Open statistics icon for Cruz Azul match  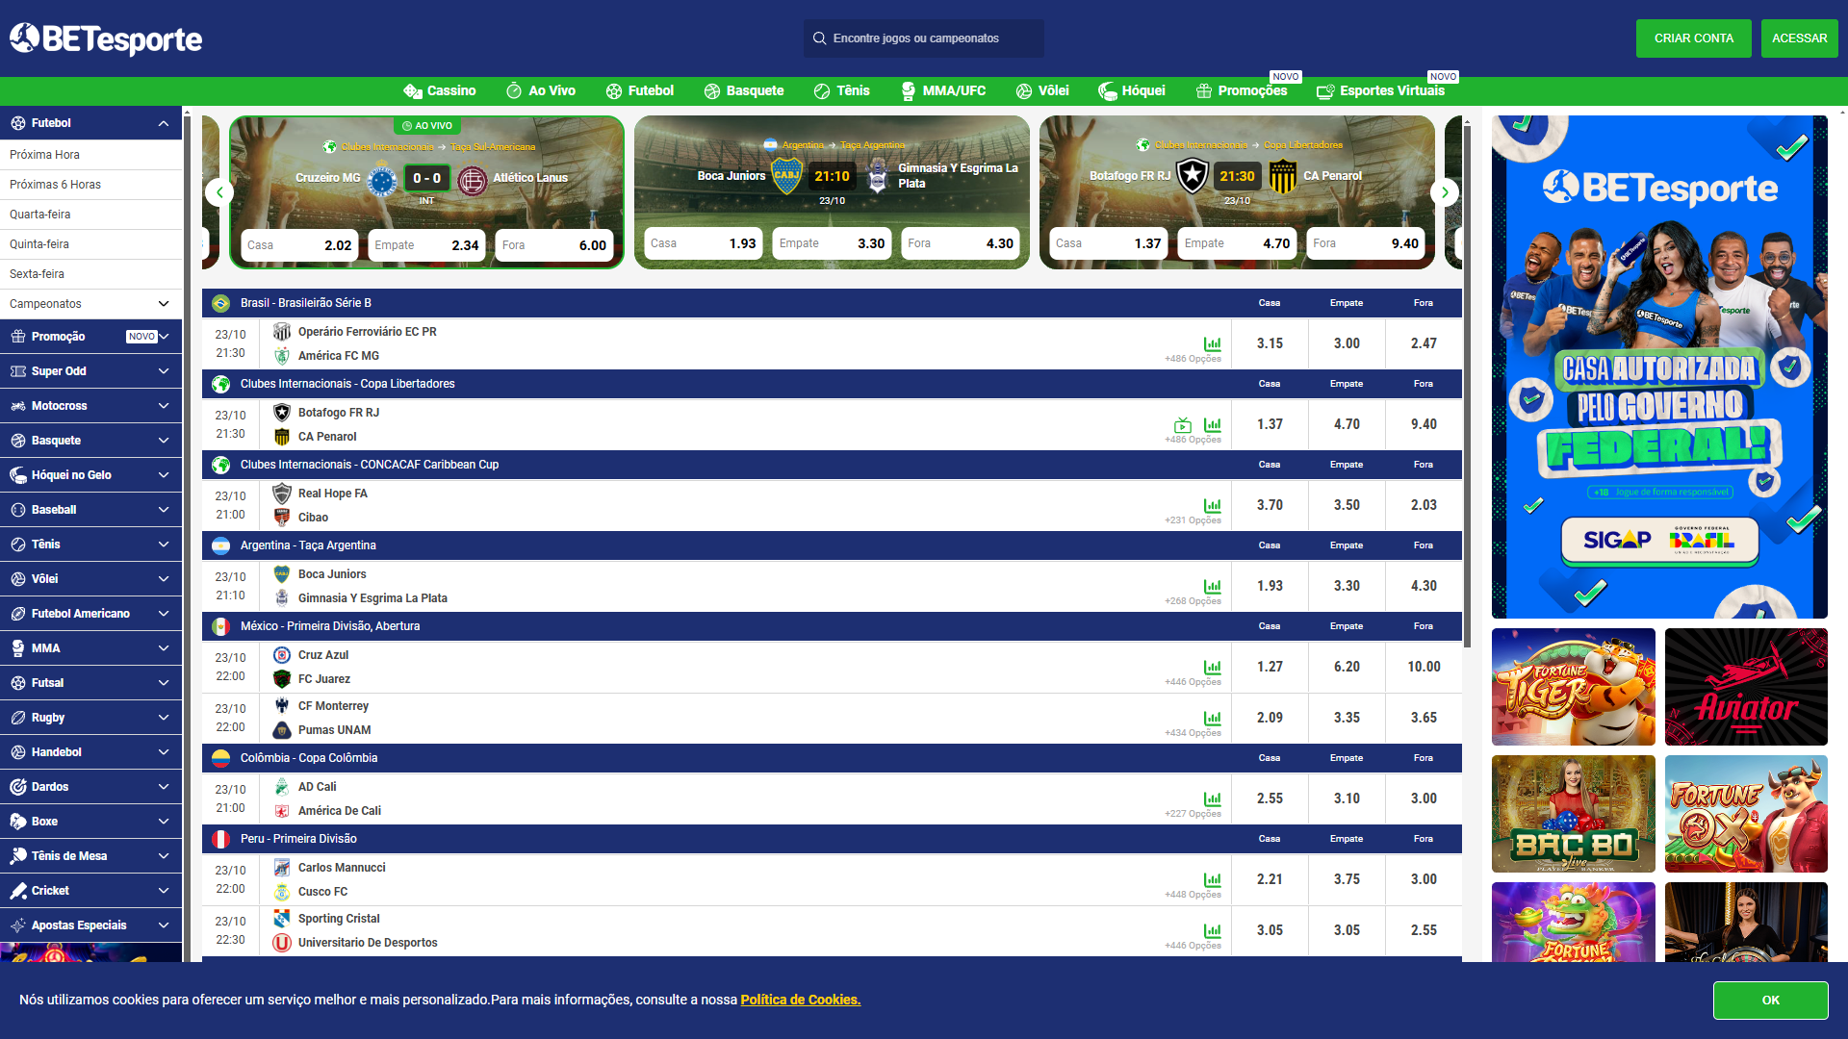(x=1213, y=667)
